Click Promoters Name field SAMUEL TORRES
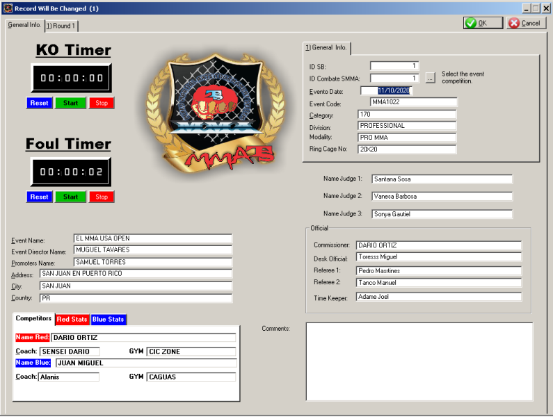This screenshot has height=417, width=553. 153,262
